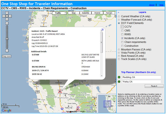Pan the map left with the arrow
This screenshot has height=114, width=166.
point(4,16)
